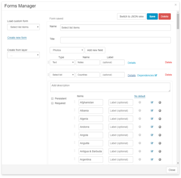Click the form Name input field

click(116, 27)
